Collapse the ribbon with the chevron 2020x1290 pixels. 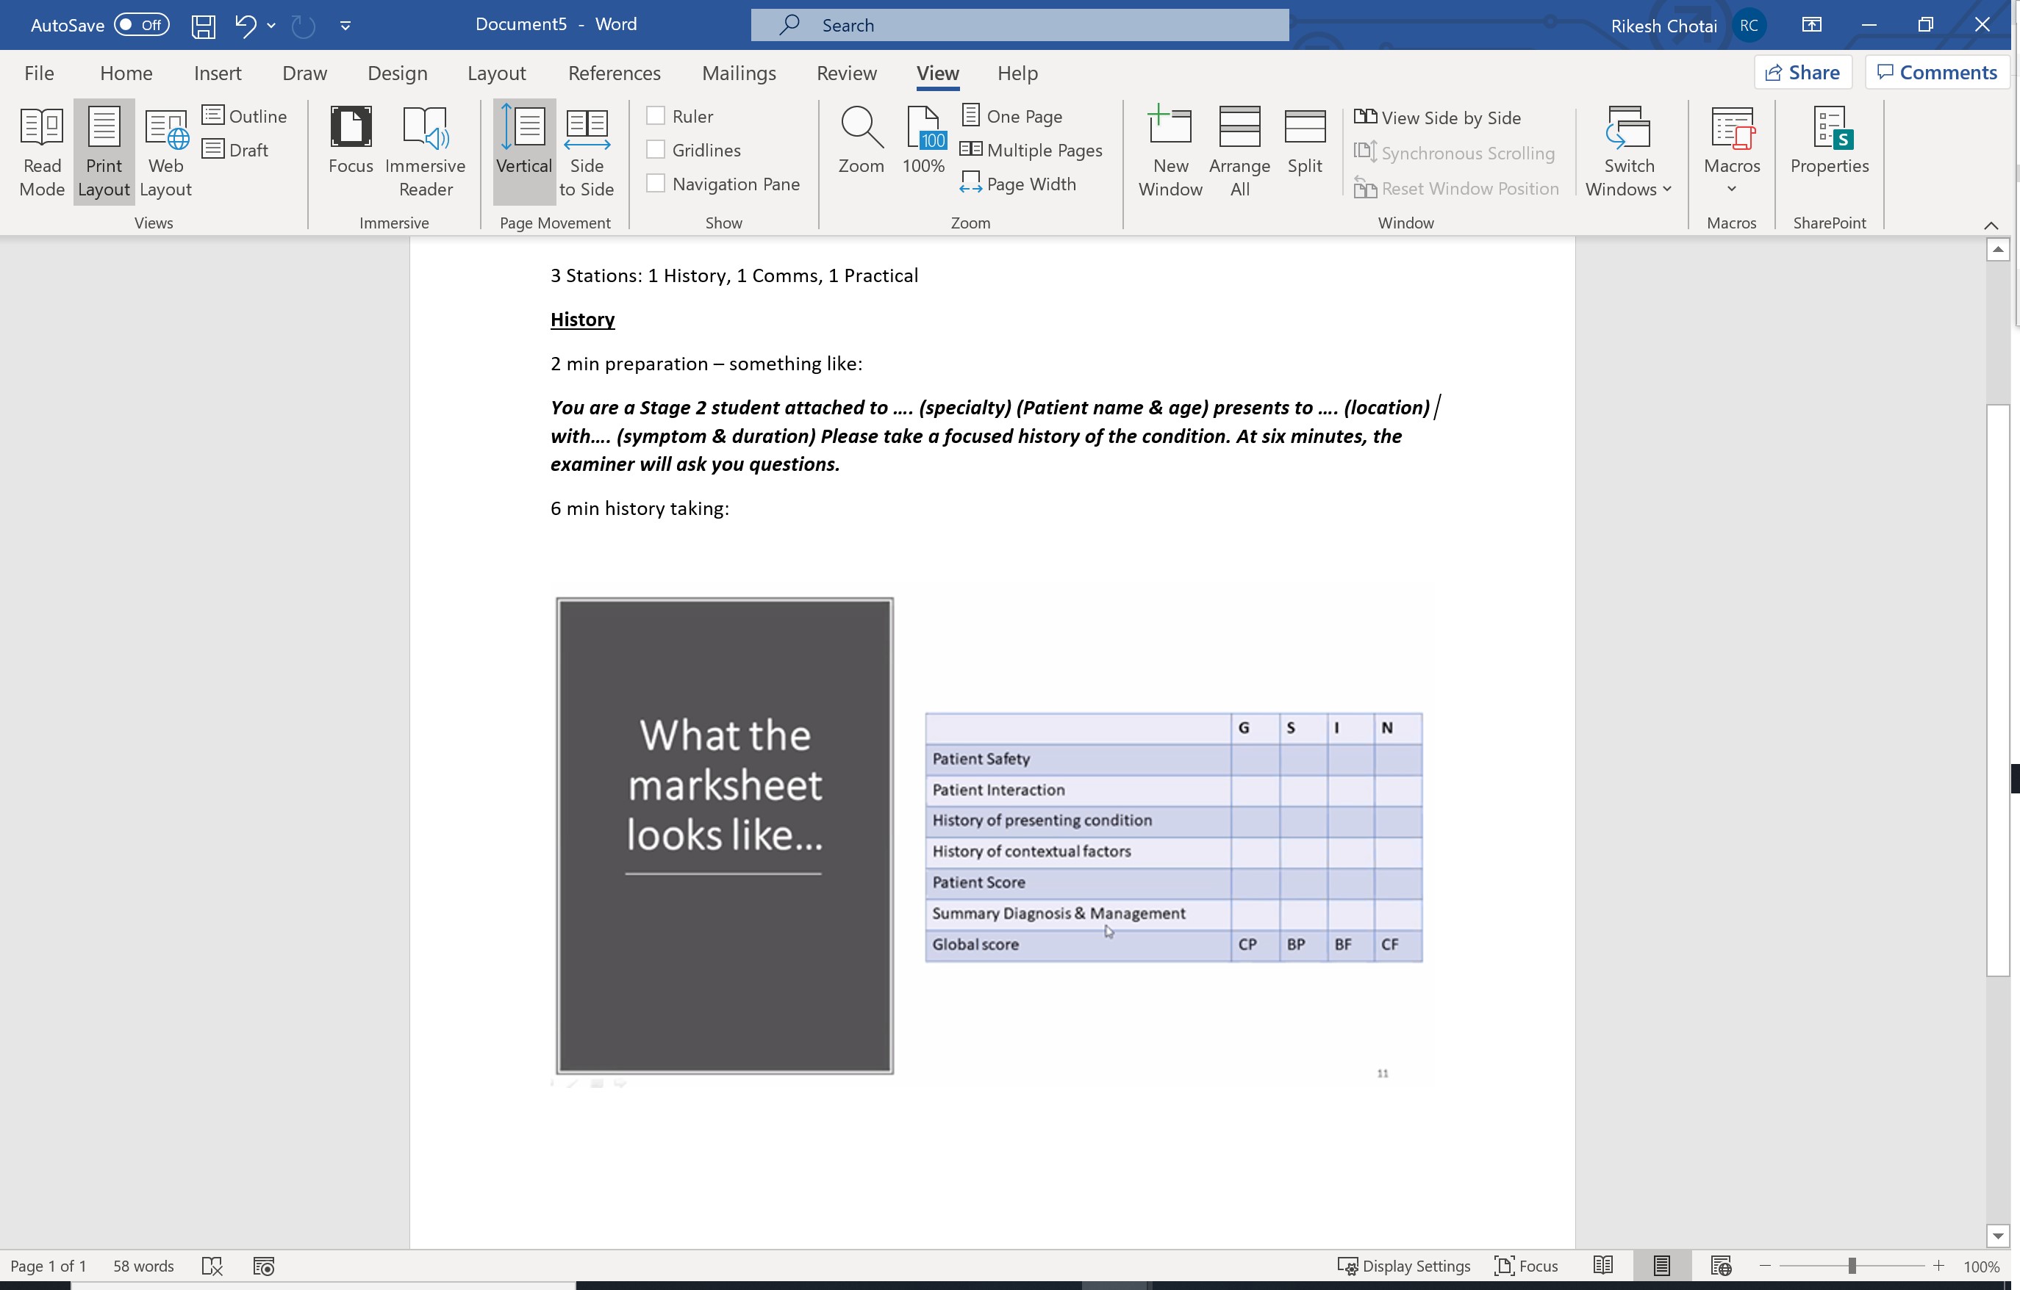(x=1991, y=225)
